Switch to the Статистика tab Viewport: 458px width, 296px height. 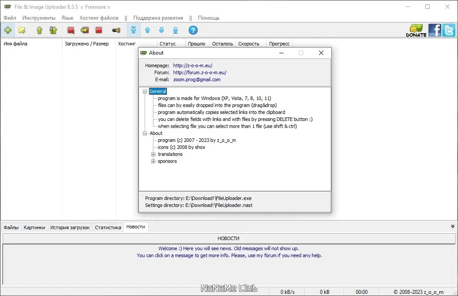point(108,227)
